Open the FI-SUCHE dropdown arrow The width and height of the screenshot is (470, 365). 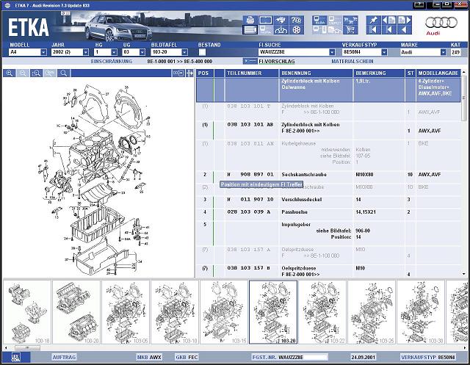coord(332,52)
